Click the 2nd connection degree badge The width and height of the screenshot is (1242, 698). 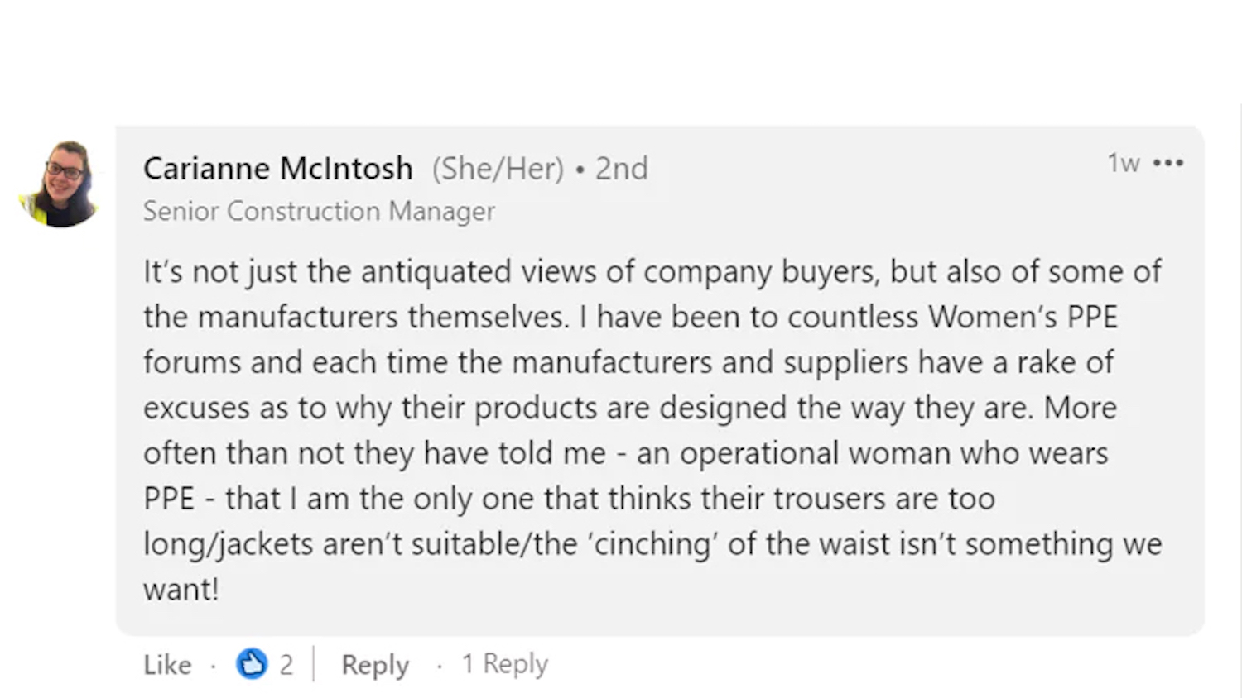pos(622,169)
